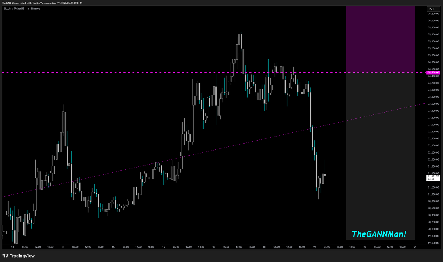443x262 pixels.
Task: Click the day 13 label on time axis
Action: (x=13, y=247)
